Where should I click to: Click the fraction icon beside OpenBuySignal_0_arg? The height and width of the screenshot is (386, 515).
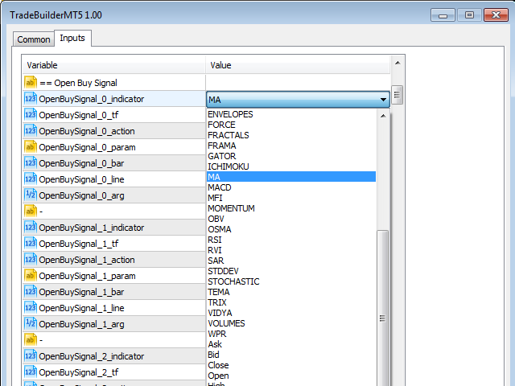click(x=31, y=195)
